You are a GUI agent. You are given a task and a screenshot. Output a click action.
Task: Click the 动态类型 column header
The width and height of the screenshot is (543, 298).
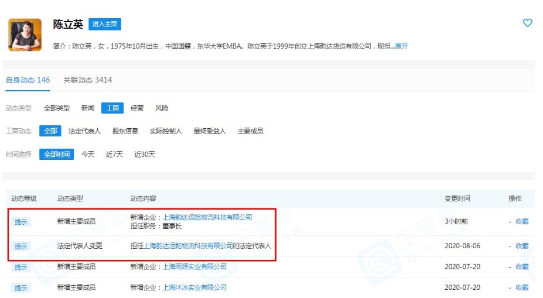coord(70,198)
